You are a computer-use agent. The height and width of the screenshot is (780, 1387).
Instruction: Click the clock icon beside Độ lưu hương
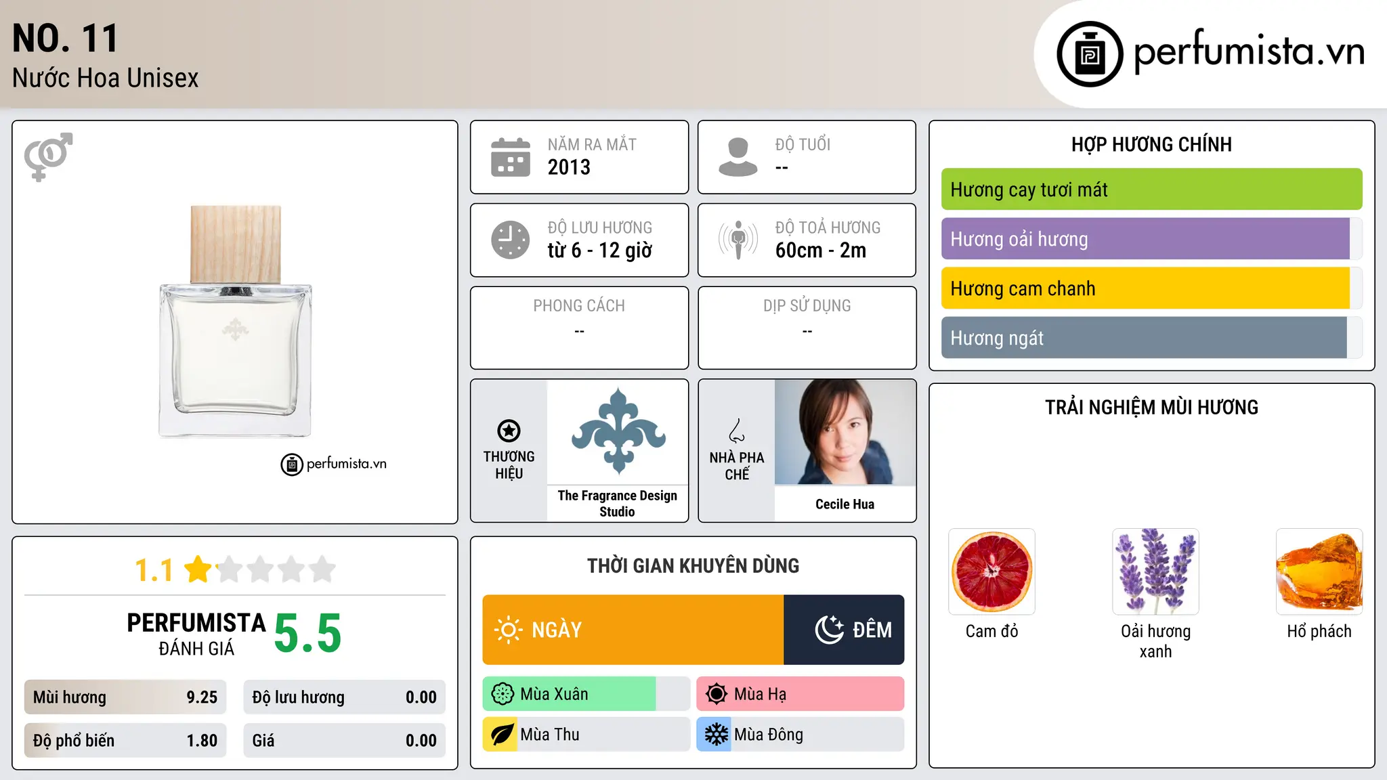pos(511,240)
